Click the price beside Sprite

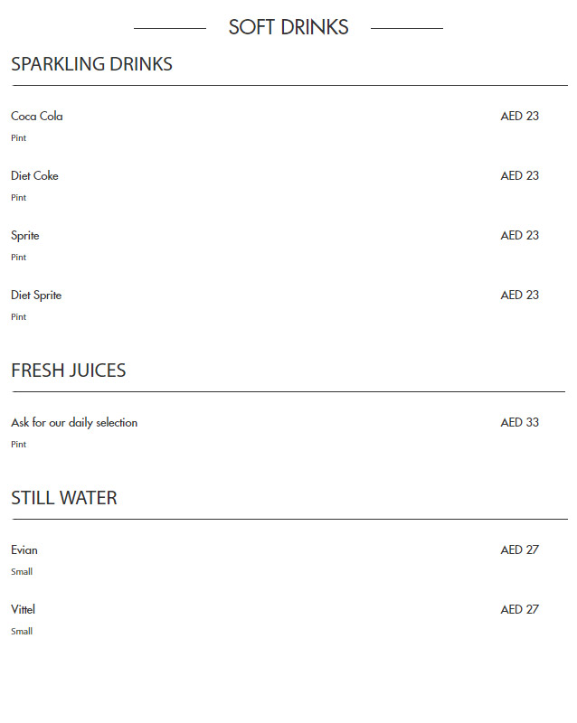coord(519,235)
